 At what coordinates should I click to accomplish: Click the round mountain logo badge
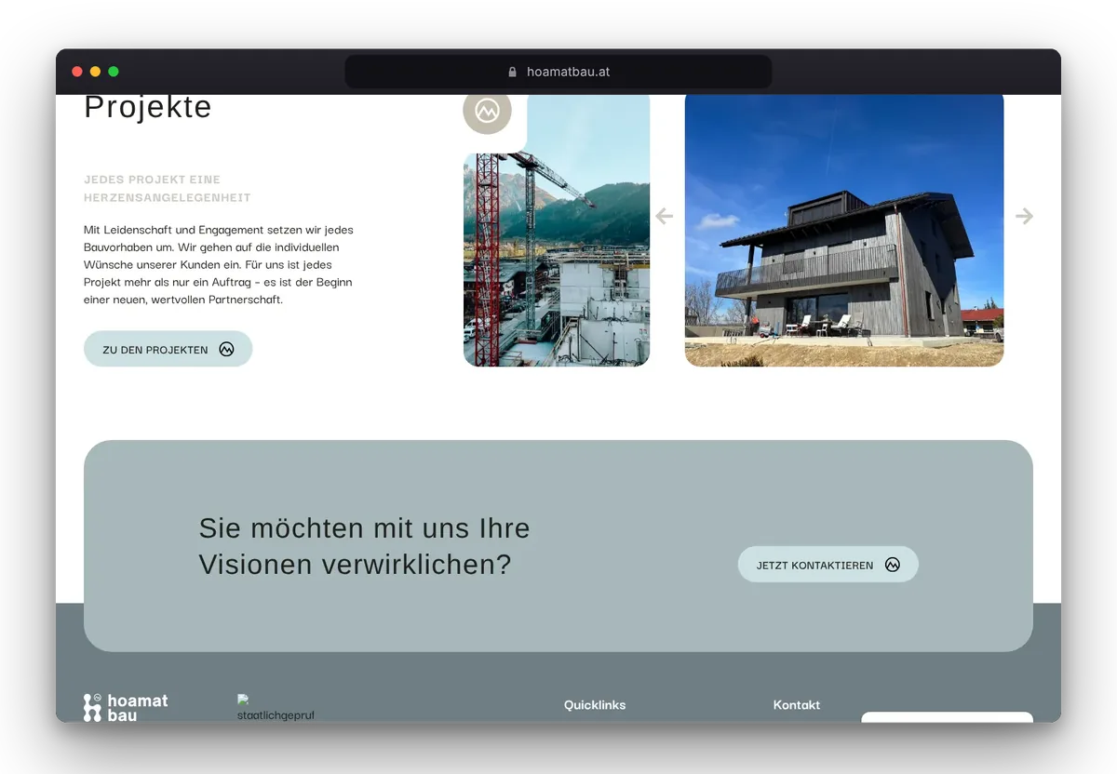pos(487,112)
